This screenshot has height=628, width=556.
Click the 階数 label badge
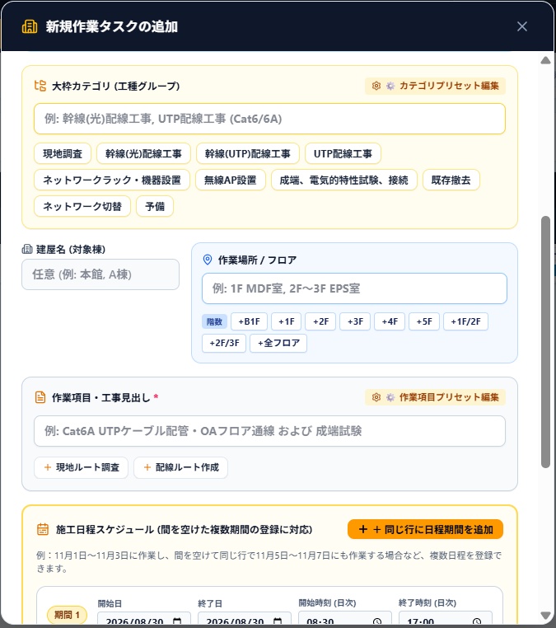(x=214, y=321)
